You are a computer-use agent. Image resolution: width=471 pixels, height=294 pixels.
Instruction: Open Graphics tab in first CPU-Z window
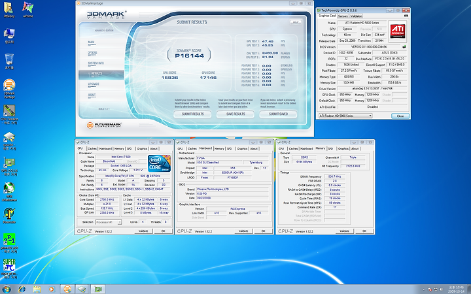[x=142, y=148]
